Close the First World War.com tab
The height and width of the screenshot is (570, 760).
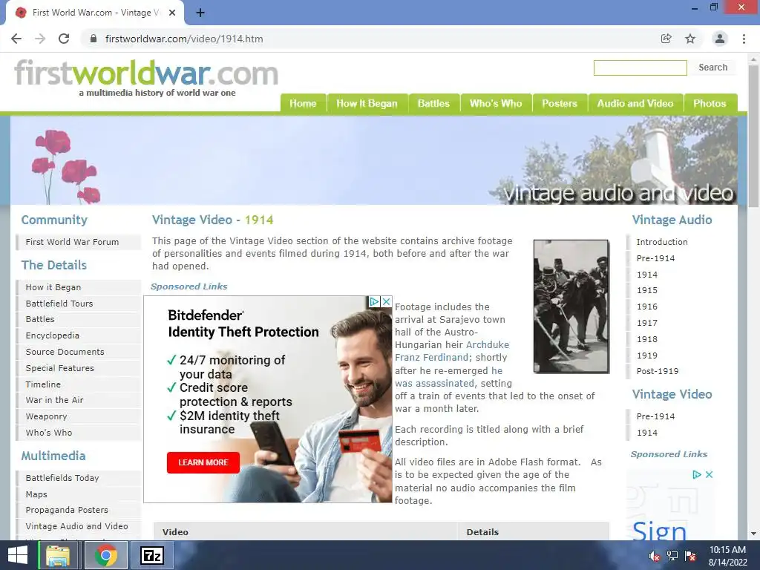click(172, 13)
